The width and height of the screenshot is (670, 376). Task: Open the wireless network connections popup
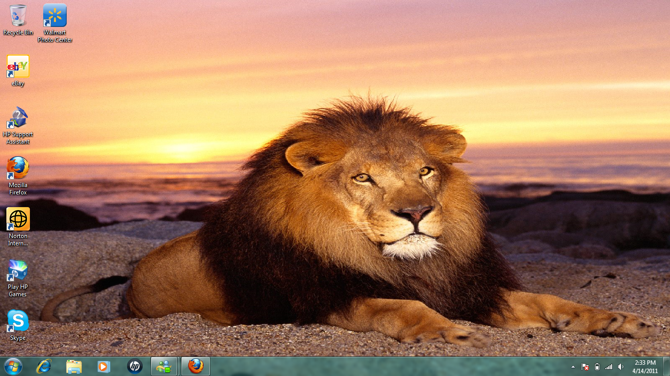609,367
